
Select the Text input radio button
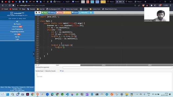point(61,71)
